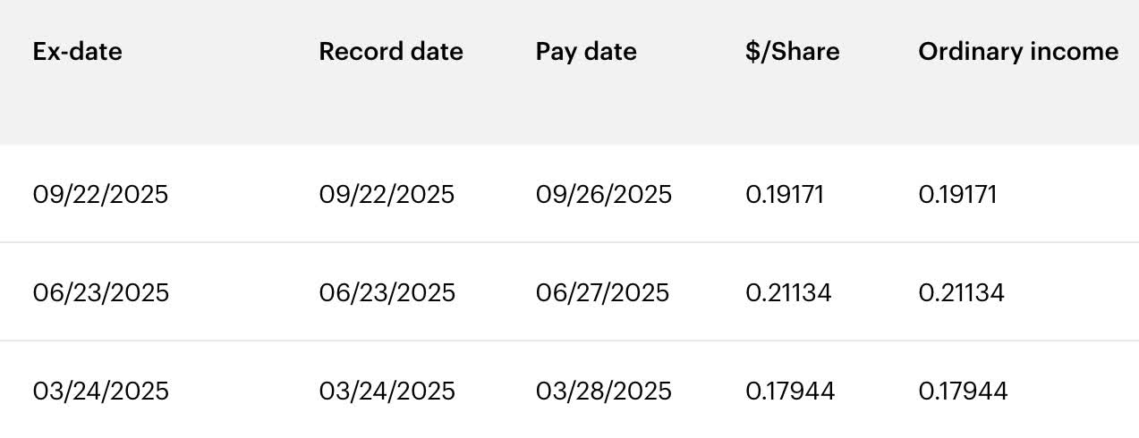Select the 0.21134 value under Ordinary income
The image size is (1139, 438).
coord(961,292)
